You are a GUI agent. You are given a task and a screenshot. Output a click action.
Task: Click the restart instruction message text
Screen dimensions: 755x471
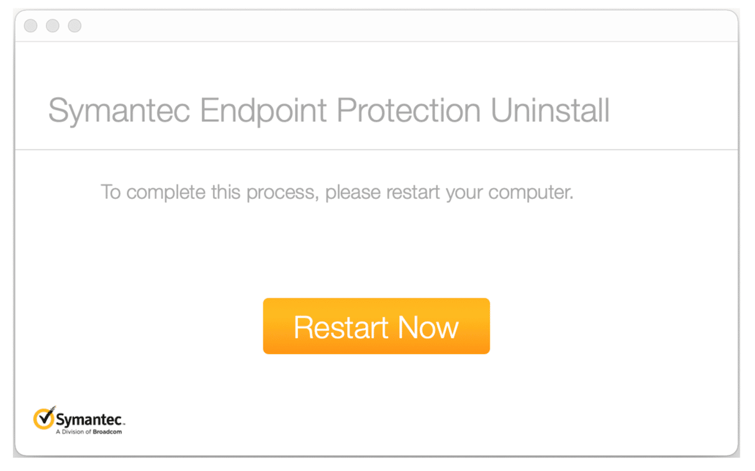337,192
